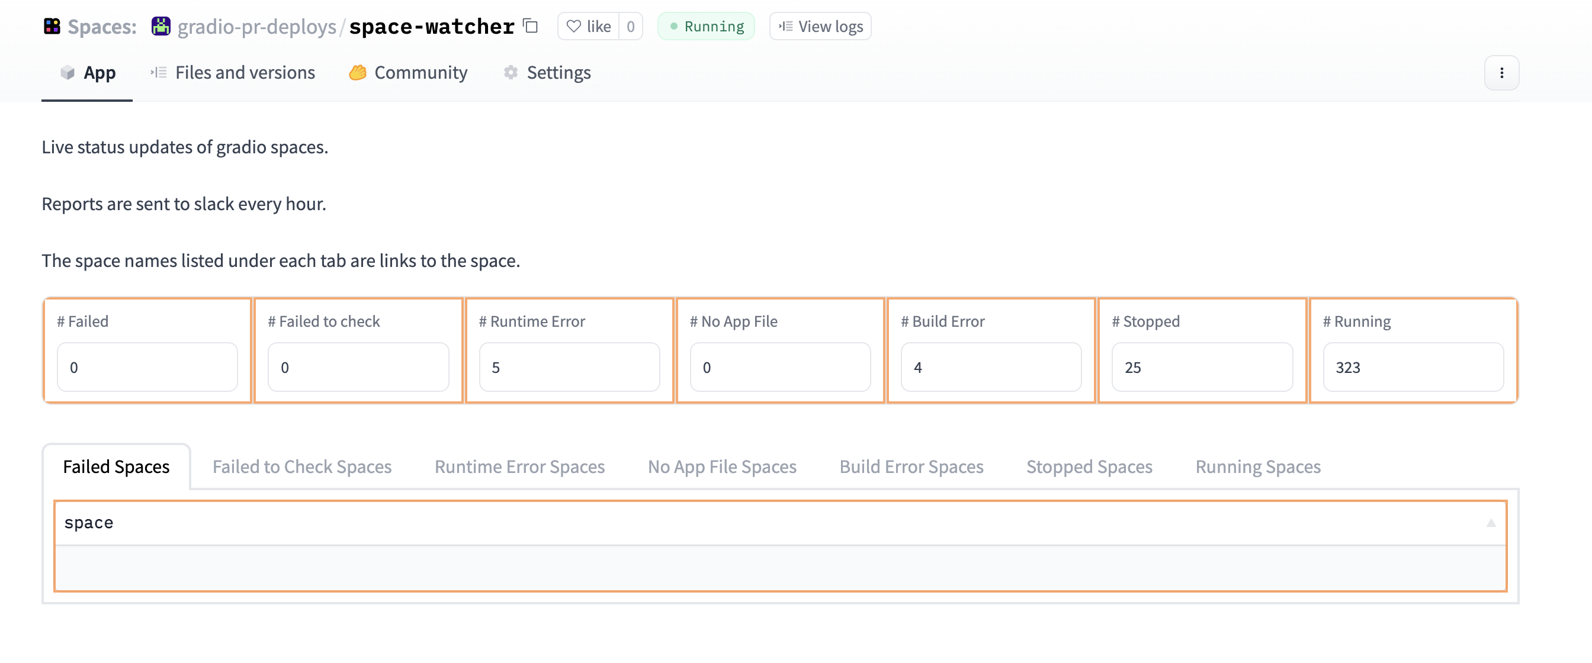This screenshot has width=1592, height=663.
Task: Click the Files and versions list icon
Action: (x=158, y=72)
